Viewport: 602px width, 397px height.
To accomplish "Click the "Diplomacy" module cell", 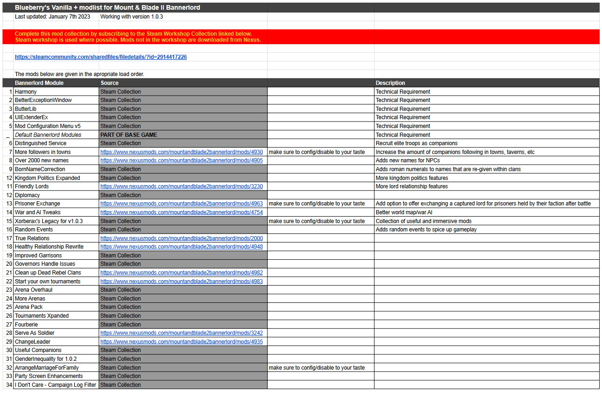I will 56,195.
